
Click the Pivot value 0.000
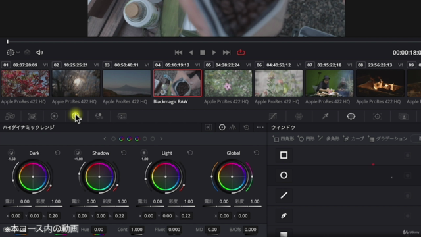point(174,230)
